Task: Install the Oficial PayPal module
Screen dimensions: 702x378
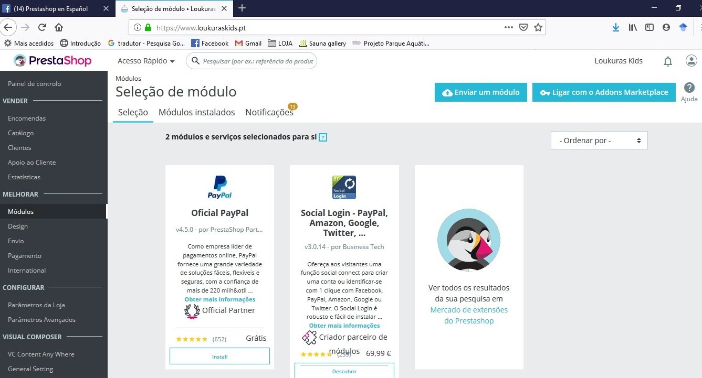Action: 219,357
